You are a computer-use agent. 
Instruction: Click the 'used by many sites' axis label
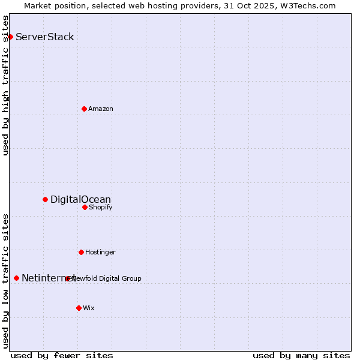click(301, 355)
